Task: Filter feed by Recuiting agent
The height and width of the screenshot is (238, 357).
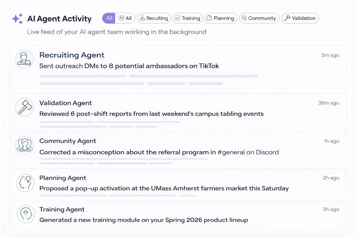Action: (x=154, y=18)
